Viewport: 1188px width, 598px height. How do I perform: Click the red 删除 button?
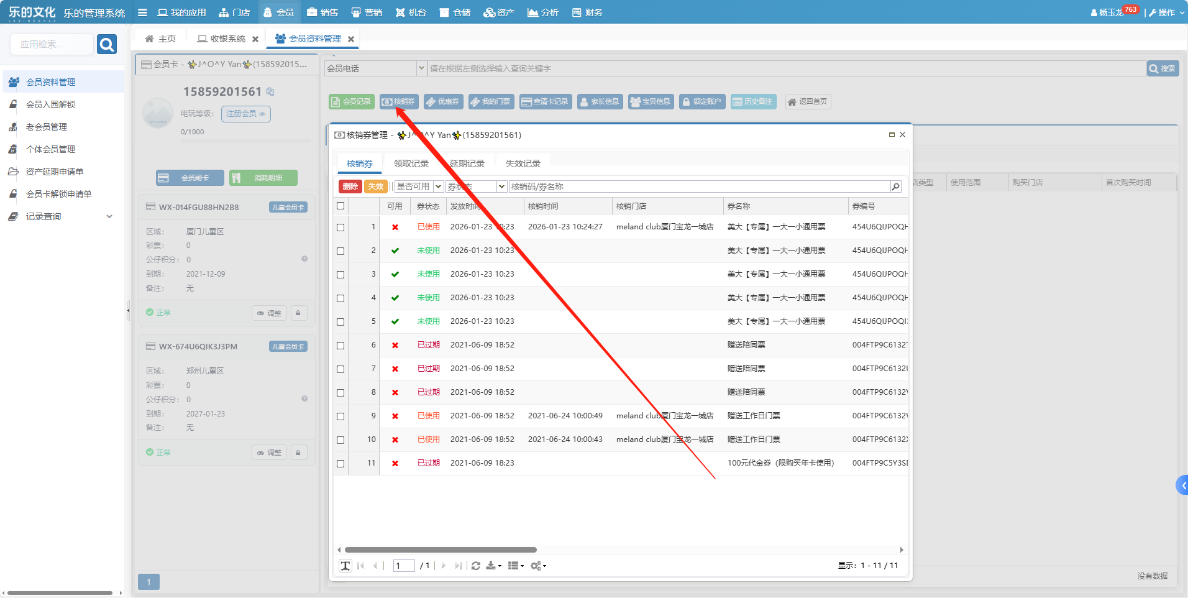coord(350,186)
